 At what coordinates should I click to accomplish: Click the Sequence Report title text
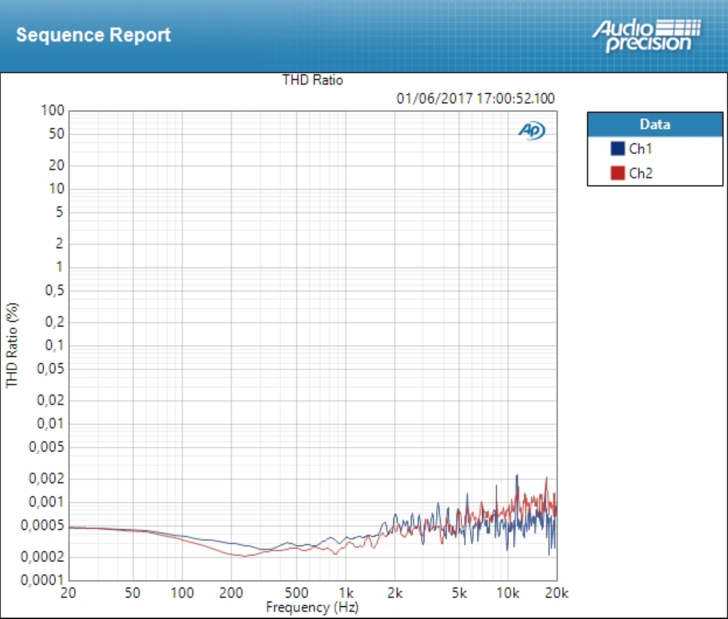click(94, 35)
